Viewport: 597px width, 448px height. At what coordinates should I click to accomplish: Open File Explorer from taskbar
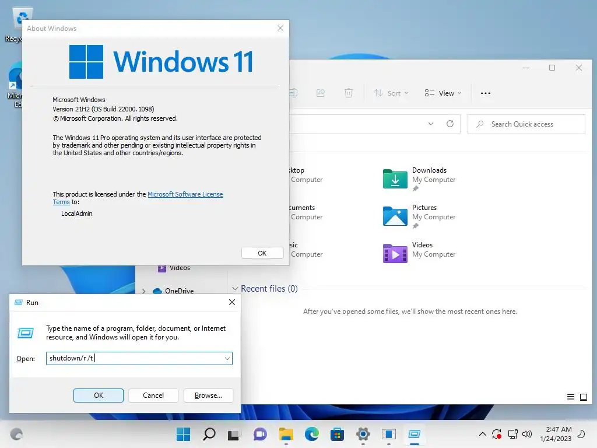point(286,434)
